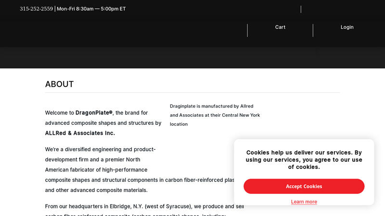The width and height of the screenshot is (385, 216).
Task: Click the cookie notice message text
Action: coord(304,159)
